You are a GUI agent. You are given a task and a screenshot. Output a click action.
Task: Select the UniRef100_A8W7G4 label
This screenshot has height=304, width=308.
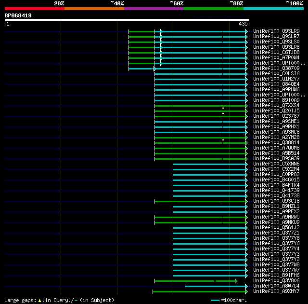[276, 286]
